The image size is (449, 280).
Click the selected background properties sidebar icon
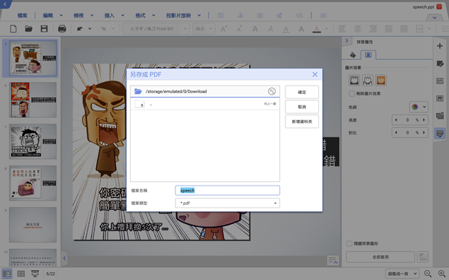(x=440, y=133)
